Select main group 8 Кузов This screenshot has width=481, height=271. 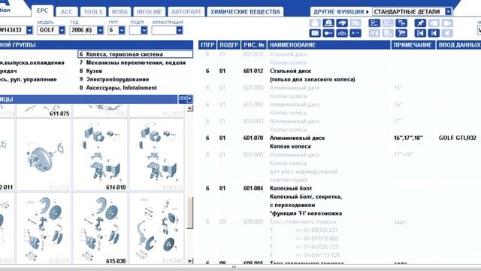click(x=91, y=71)
